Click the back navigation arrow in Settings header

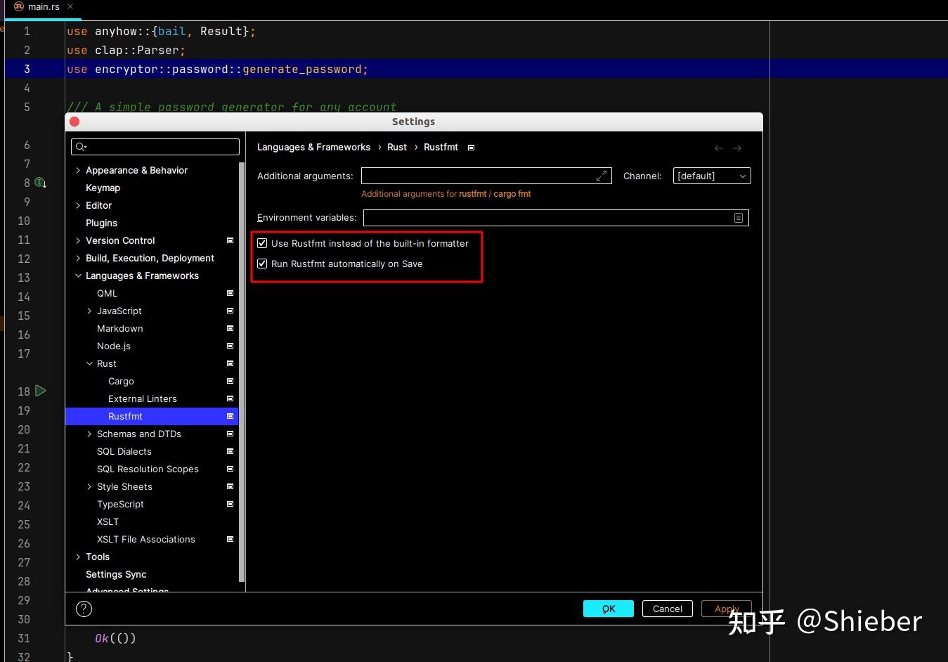718,148
